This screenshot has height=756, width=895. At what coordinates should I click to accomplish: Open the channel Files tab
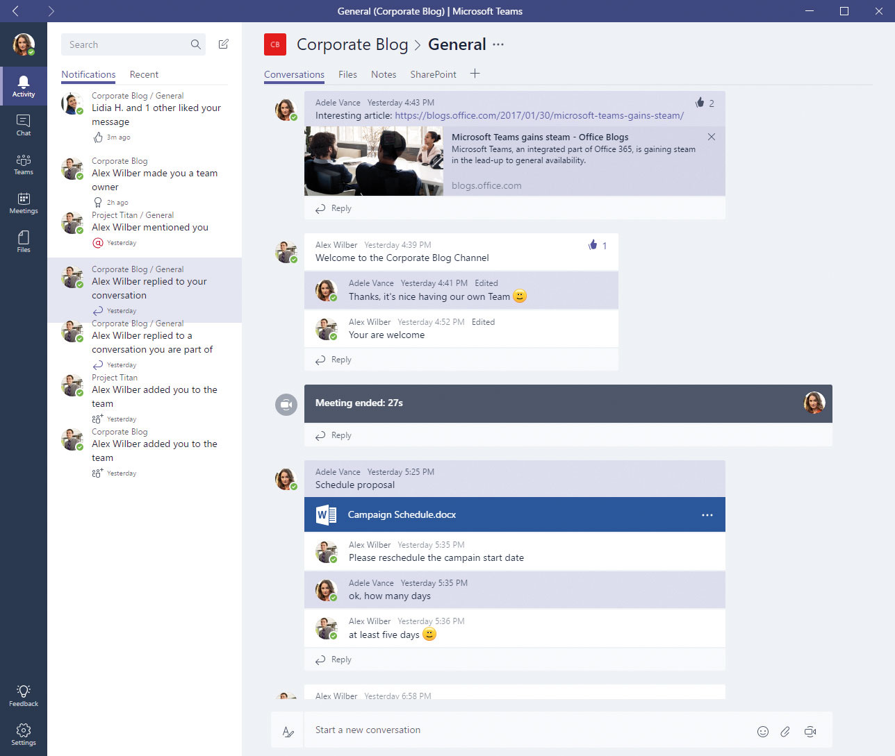(x=347, y=74)
